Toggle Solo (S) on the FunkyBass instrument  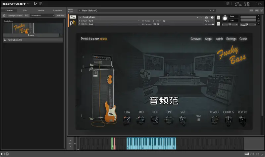coord(218,18)
